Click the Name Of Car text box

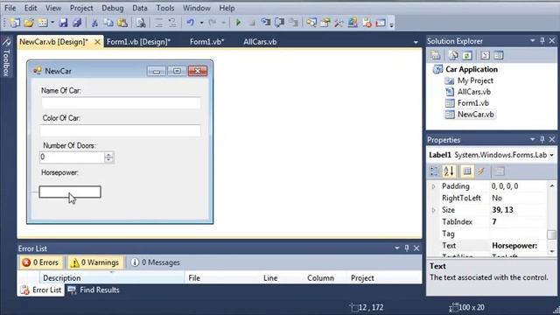[121, 103]
